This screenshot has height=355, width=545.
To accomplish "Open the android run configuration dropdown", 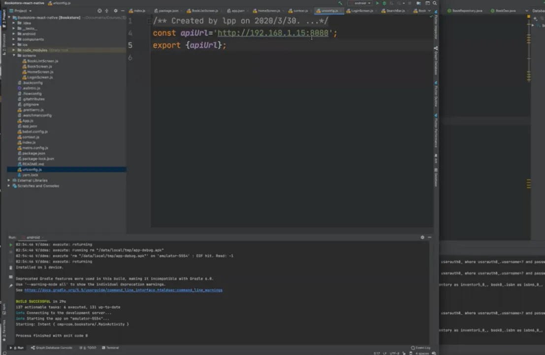I will (x=360, y=3).
